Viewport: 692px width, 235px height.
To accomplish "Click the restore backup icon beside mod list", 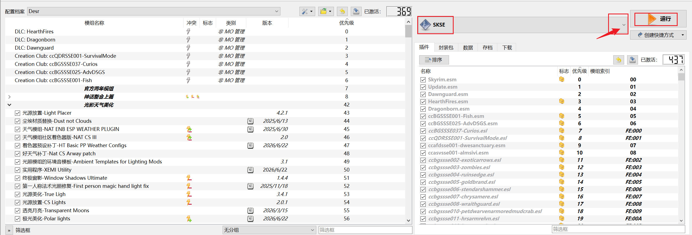I will pos(342,11).
